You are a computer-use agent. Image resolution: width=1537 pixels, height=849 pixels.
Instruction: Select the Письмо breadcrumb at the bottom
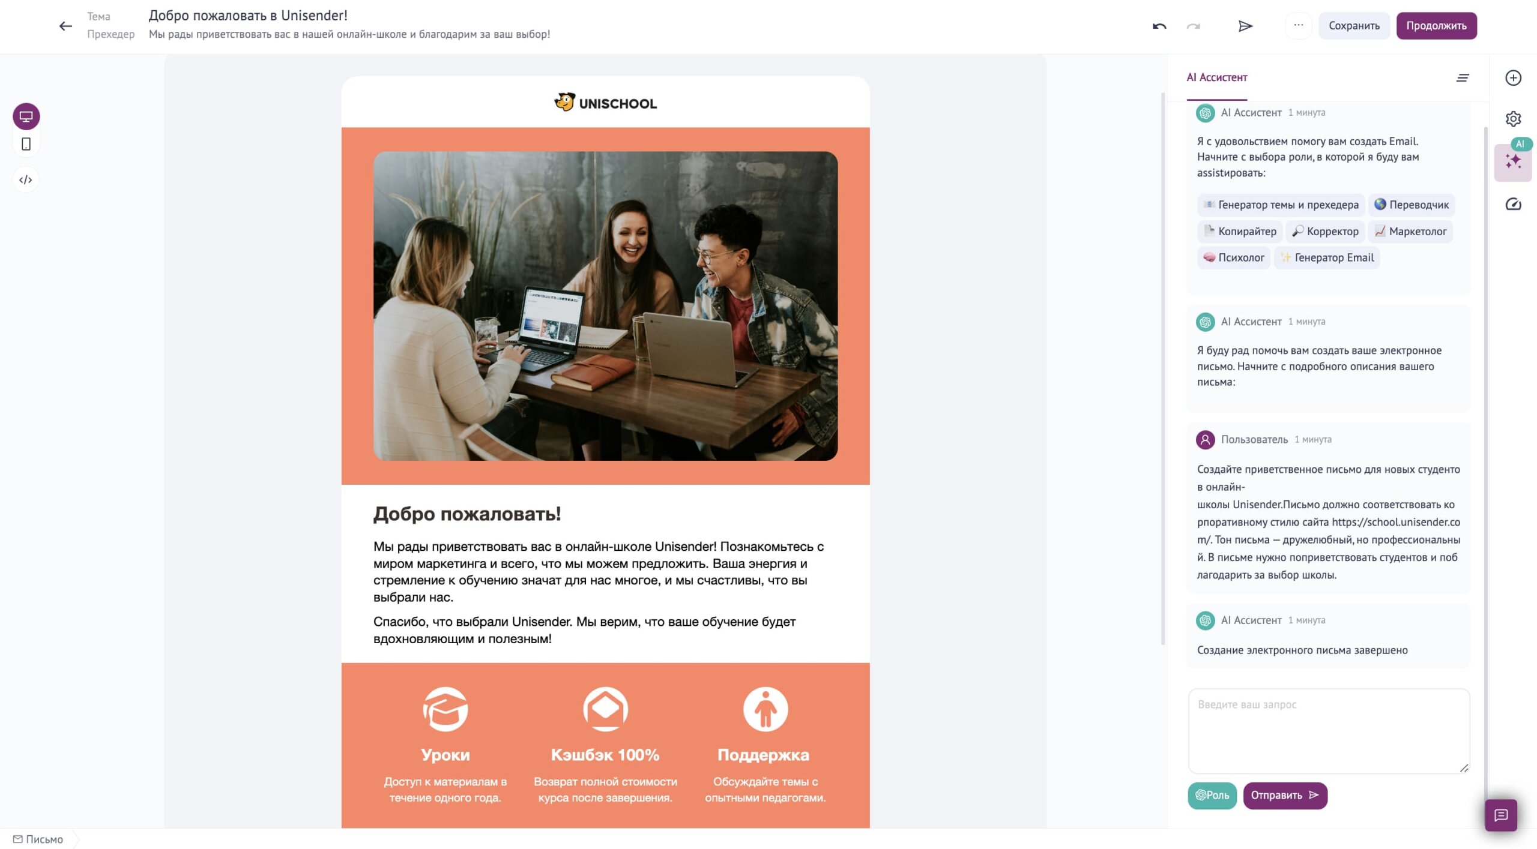coord(38,839)
